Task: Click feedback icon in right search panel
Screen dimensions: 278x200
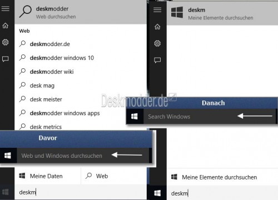Action: [x=157, y=60]
